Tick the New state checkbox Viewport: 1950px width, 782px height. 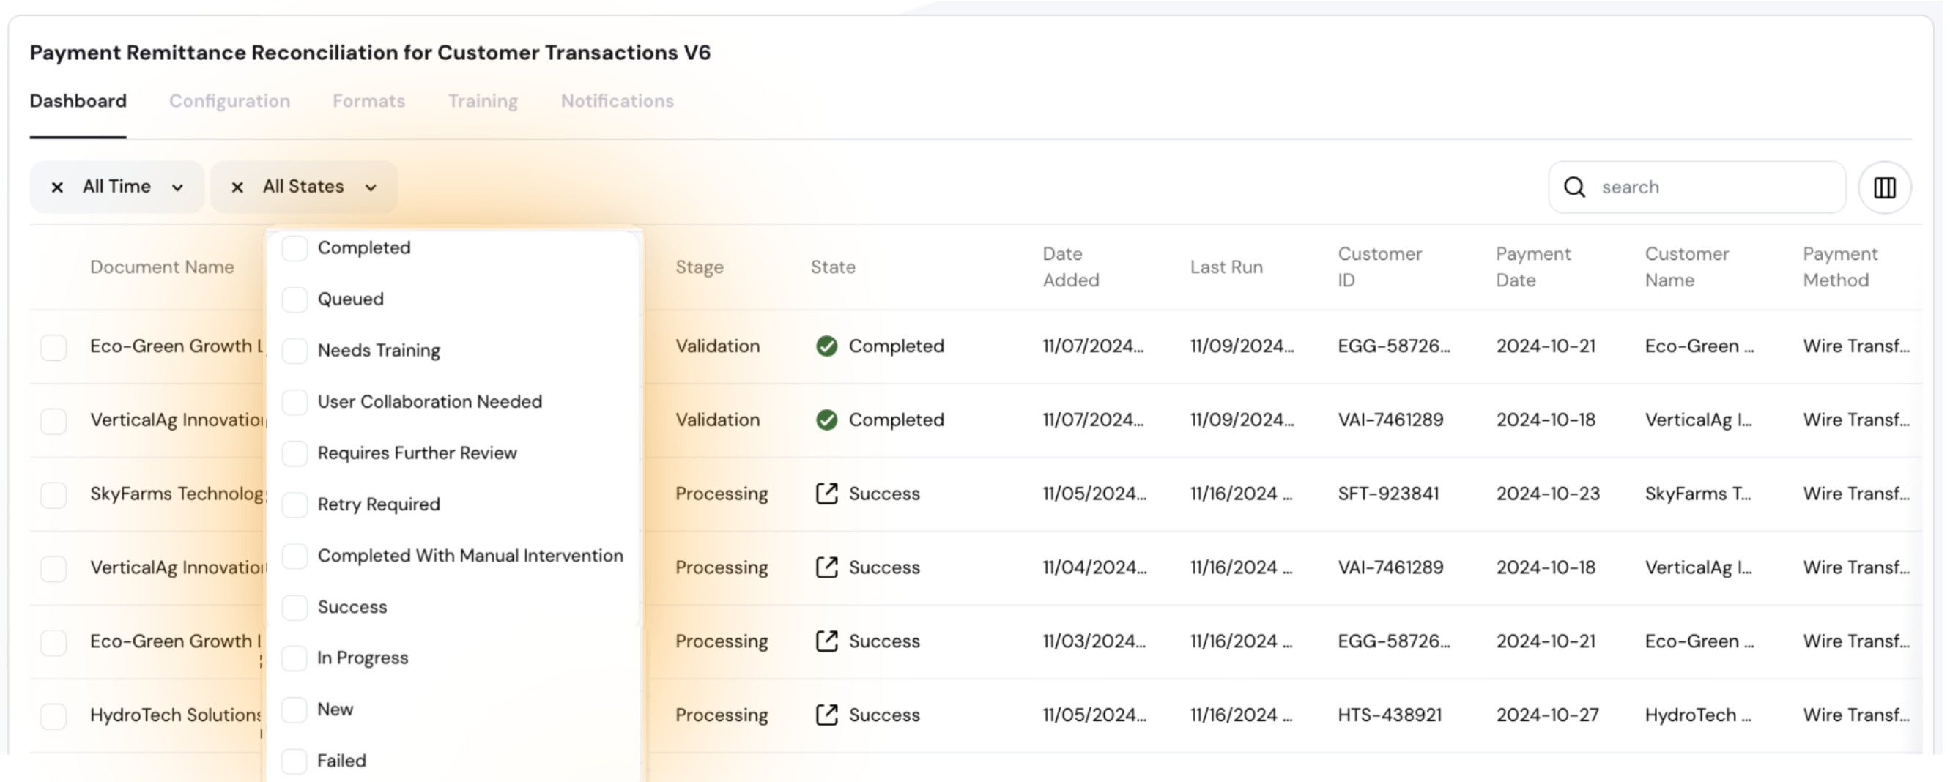point(294,710)
